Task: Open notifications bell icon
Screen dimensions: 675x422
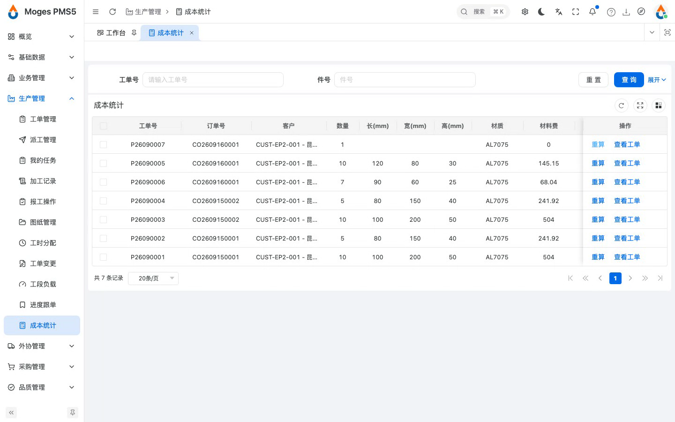Action: click(x=592, y=12)
